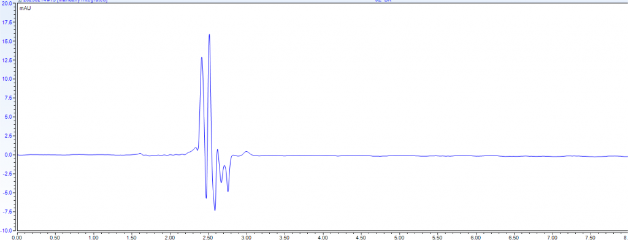Click the 7.50 label on the time axis
Screen dimensions: 628x240
click(x=591, y=237)
